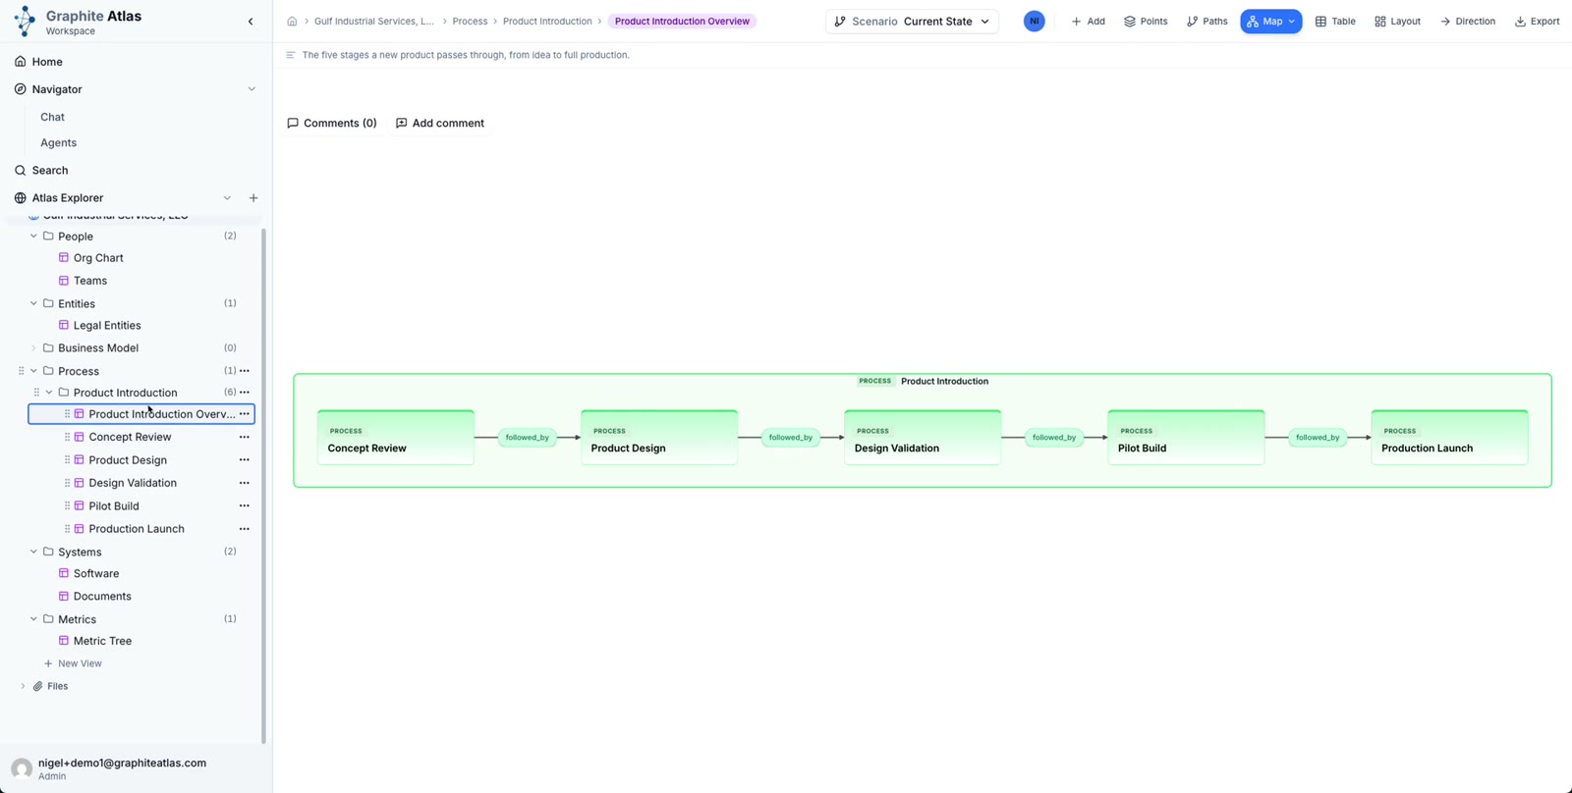The image size is (1572, 793).
Task: Collapse the Atlas Explorer section chevron
Action: click(x=227, y=198)
